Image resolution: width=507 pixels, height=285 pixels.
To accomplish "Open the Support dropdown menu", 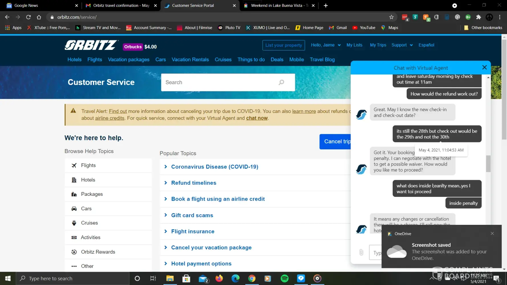I will point(402,45).
